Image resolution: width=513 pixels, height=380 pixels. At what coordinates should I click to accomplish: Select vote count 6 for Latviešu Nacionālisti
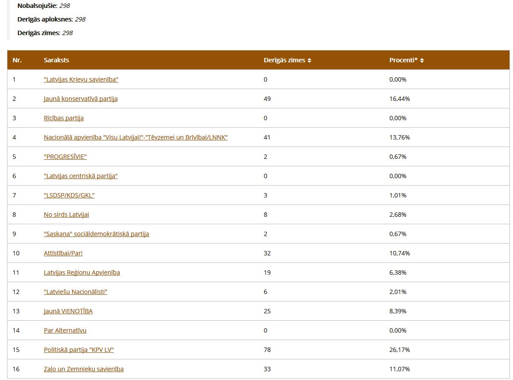265,292
